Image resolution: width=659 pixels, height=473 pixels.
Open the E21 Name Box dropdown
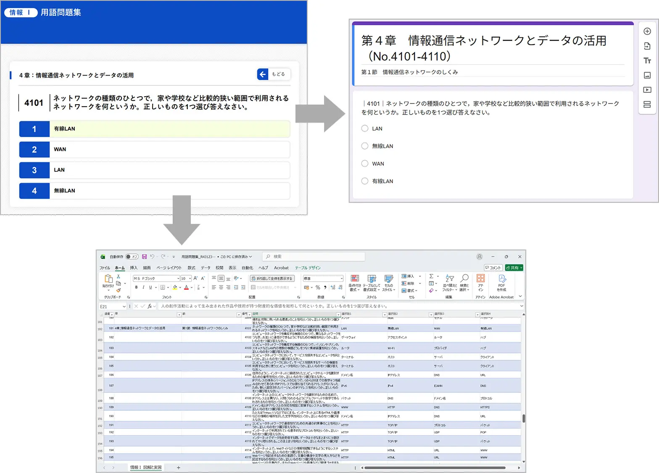tap(124, 307)
